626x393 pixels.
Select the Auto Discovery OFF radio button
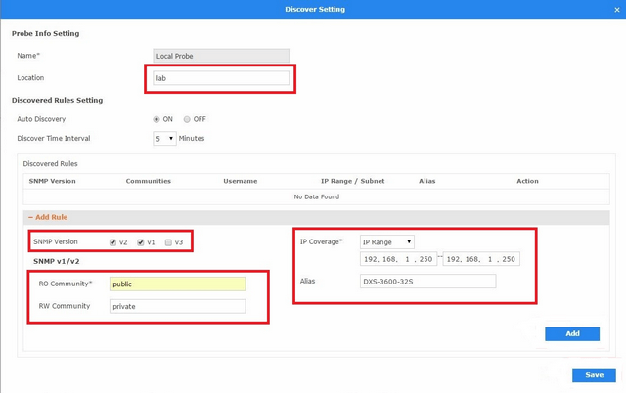[187, 119]
